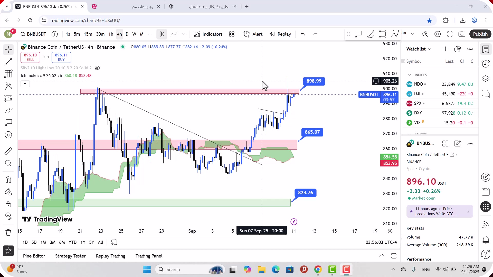493x277 pixels.
Task: Select the YTD date range
Action: [72, 242]
